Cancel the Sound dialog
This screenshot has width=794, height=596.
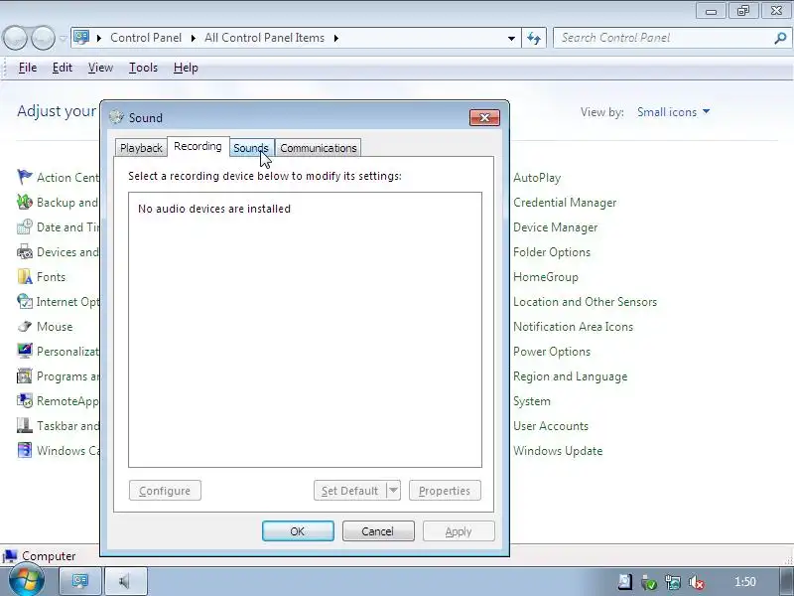tap(378, 531)
